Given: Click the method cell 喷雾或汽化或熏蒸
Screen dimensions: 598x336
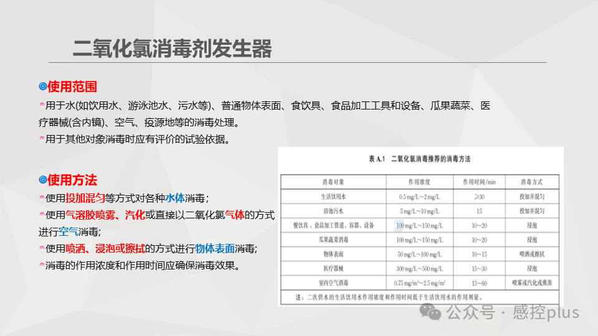Looking at the screenshot, I should pos(532,283).
